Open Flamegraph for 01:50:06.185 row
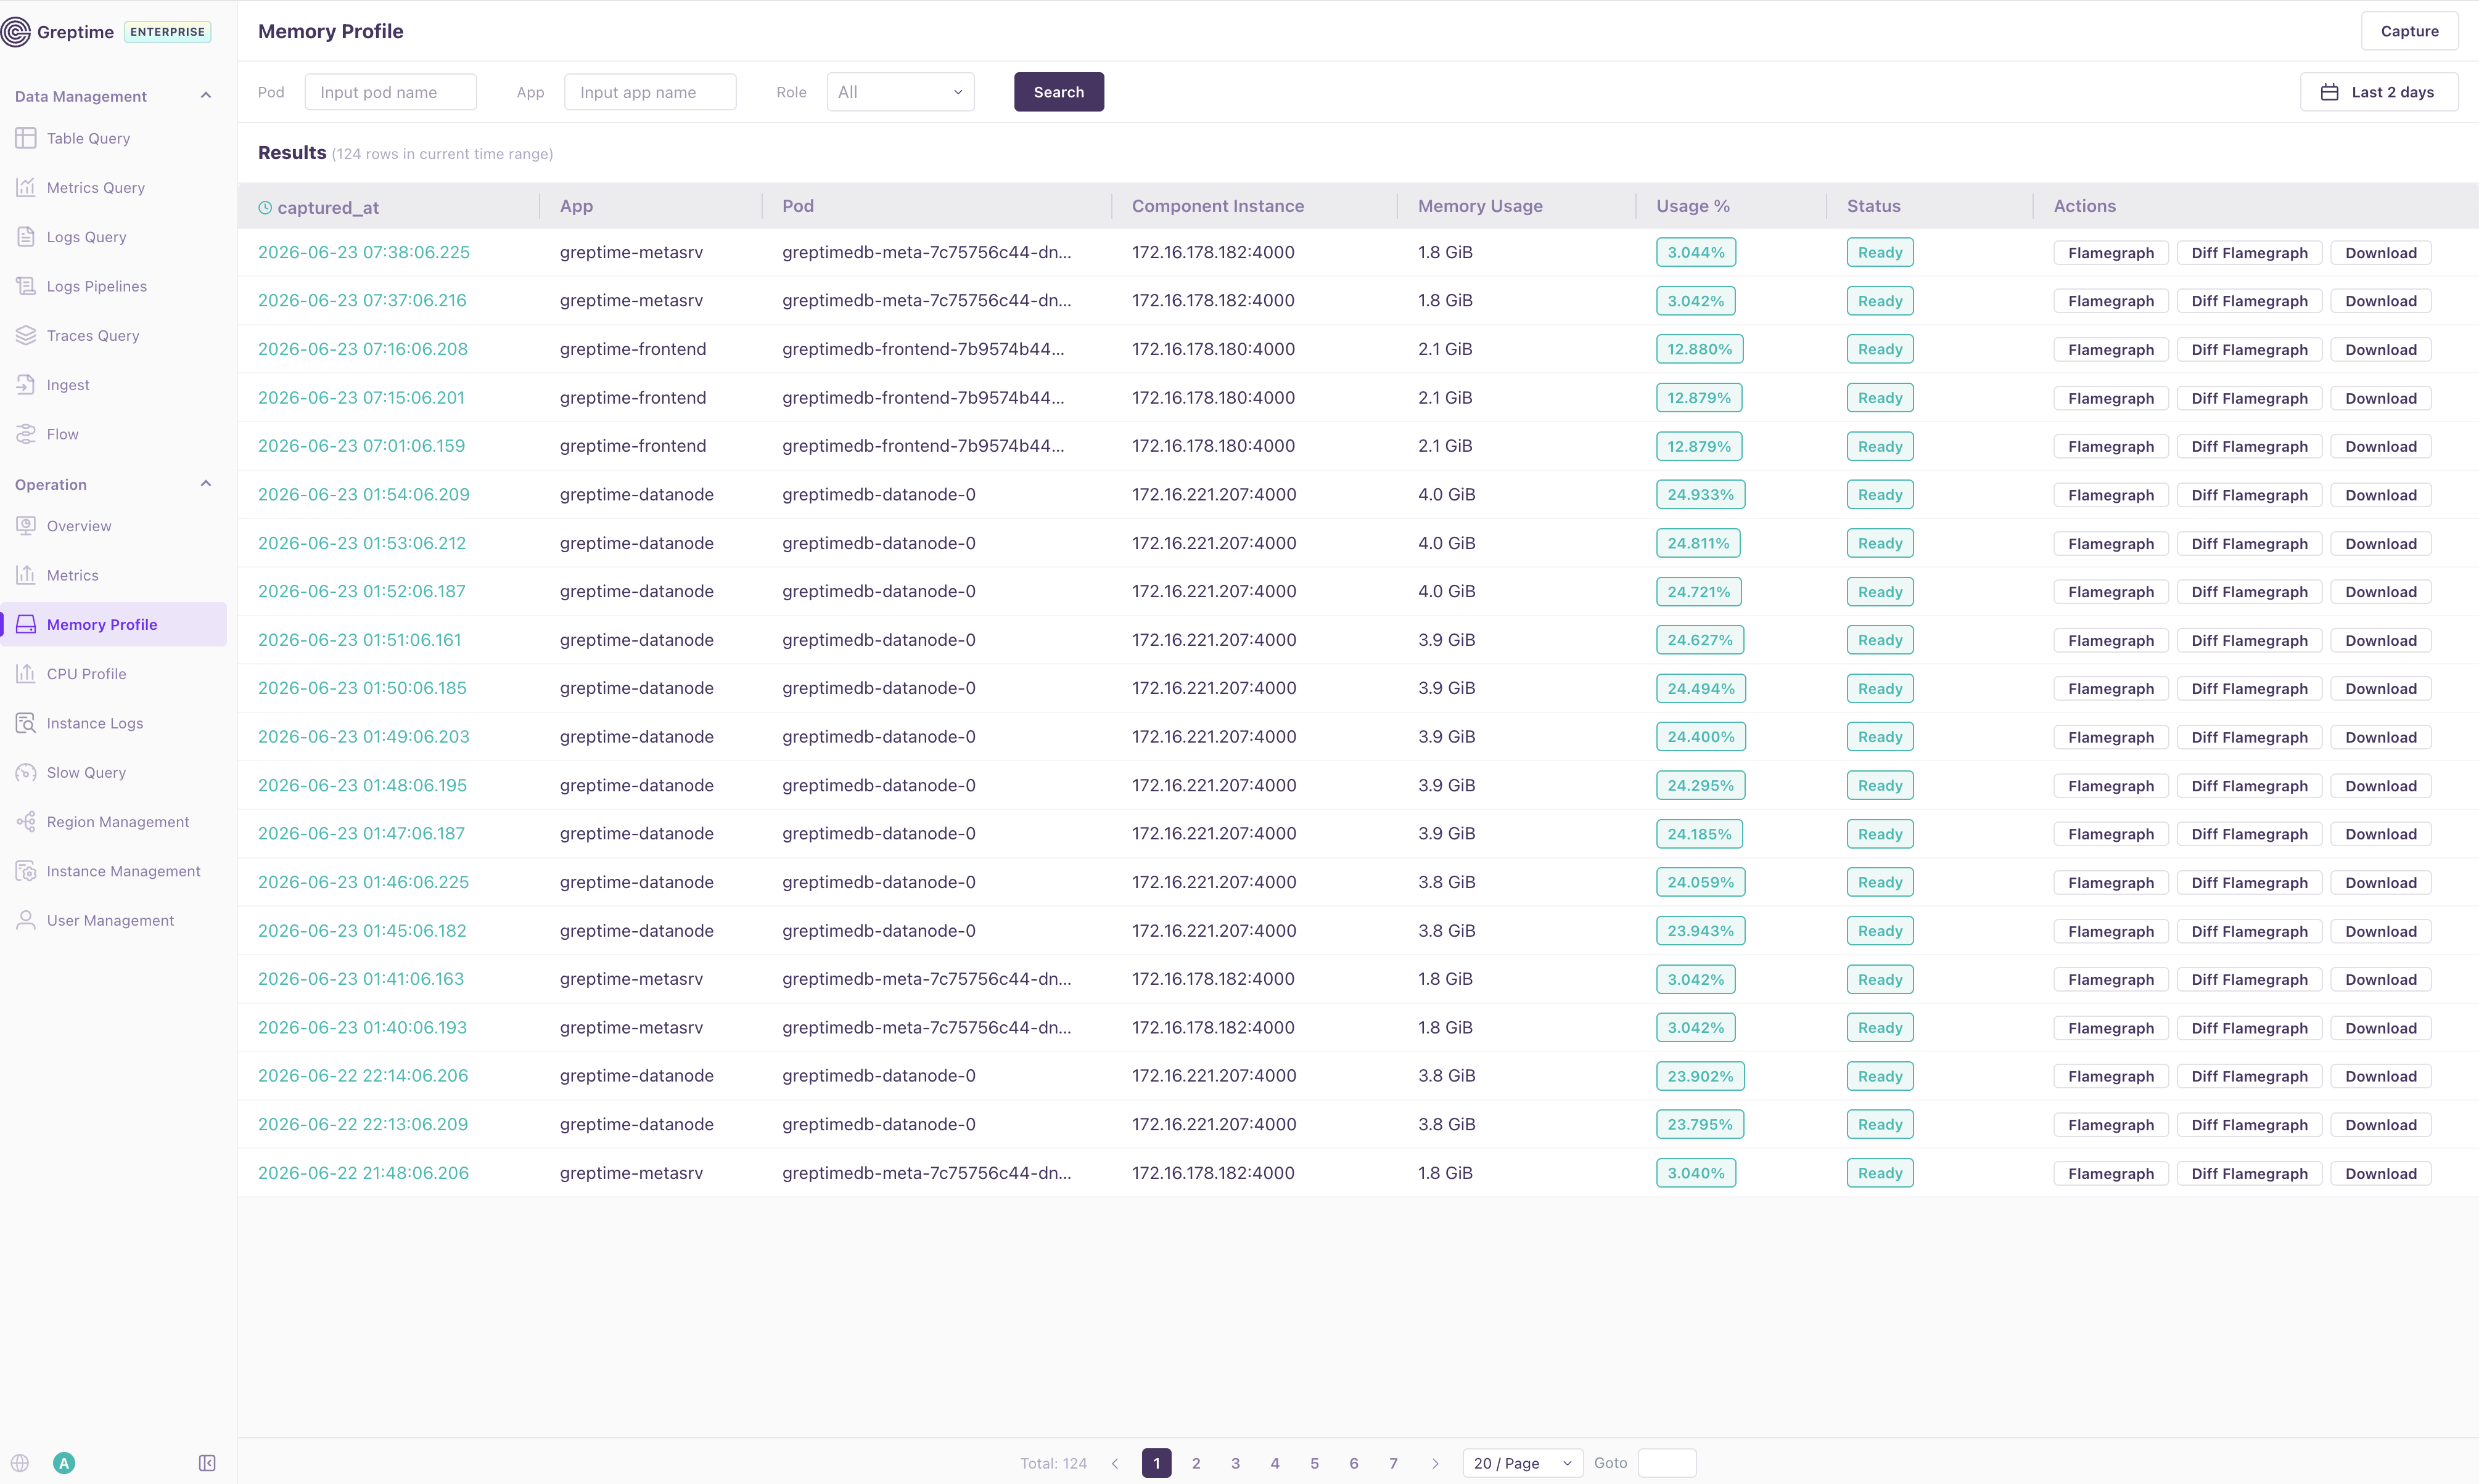The image size is (2479, 1484). [x=2111, y=689]
